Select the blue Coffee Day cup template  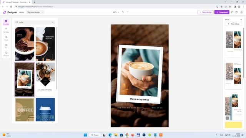point(45,110)
